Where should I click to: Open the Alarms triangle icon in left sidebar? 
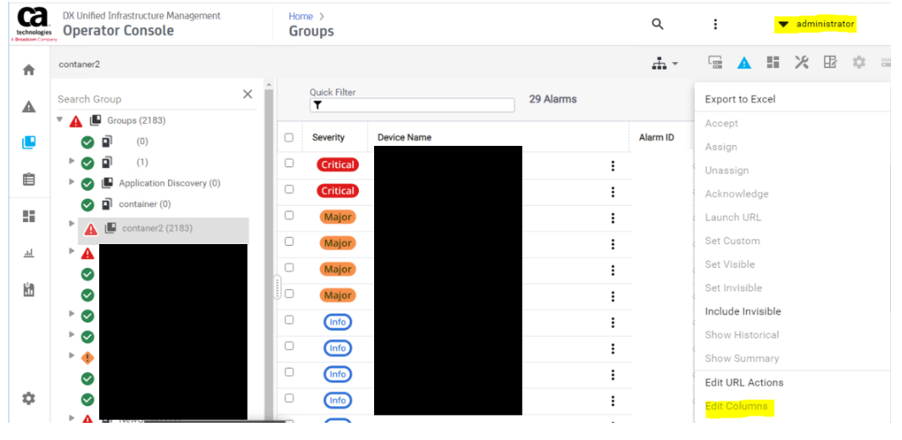(29, 107)
